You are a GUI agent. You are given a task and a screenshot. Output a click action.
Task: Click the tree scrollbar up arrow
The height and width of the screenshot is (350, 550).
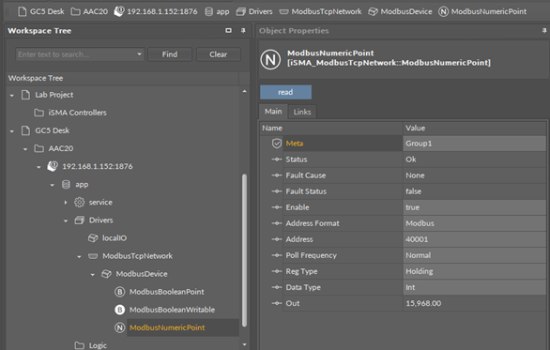(244, 92)
